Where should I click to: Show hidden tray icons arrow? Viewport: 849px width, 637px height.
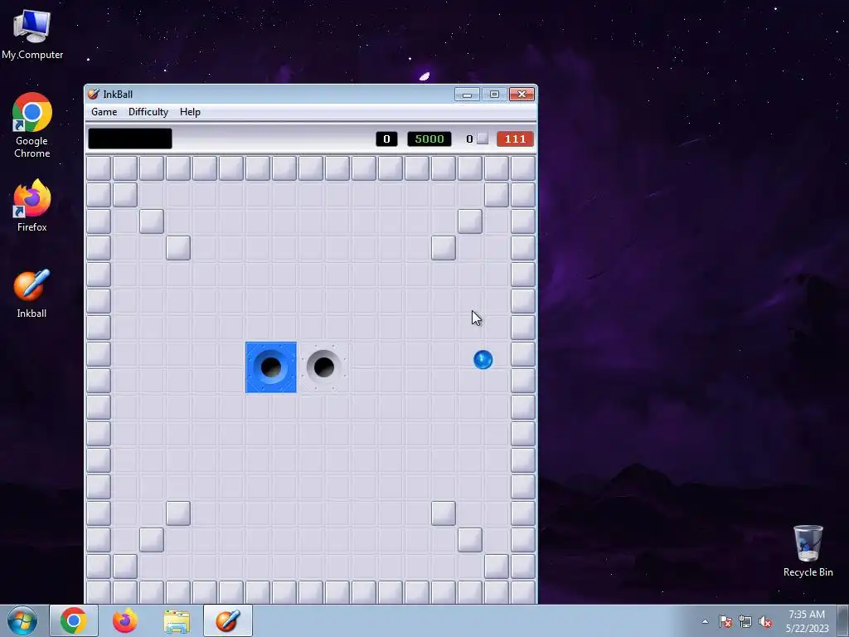point(705,621)
